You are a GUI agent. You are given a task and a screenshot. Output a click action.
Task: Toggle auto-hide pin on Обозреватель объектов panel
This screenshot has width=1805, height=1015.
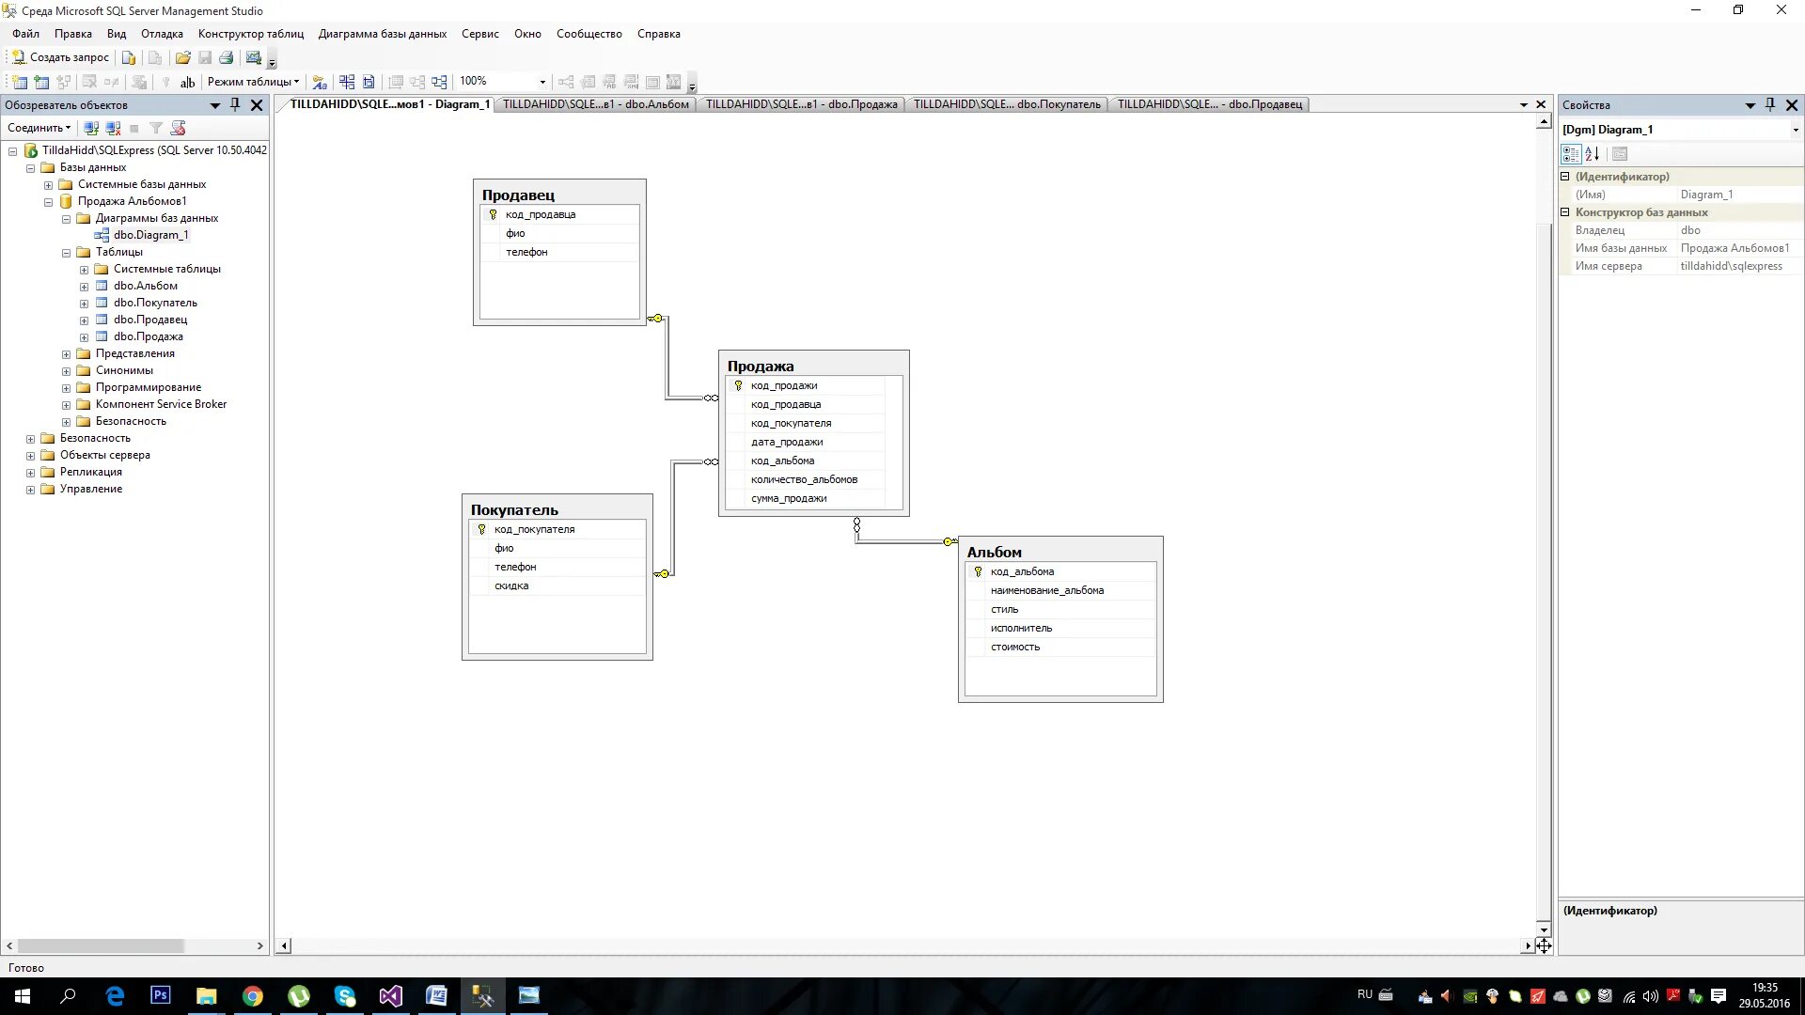point(235,104)
